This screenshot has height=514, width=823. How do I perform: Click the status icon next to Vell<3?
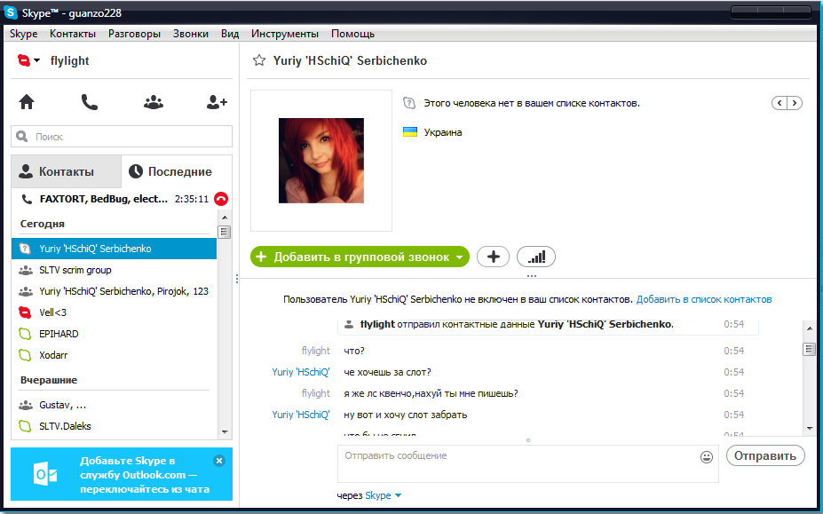25,312
